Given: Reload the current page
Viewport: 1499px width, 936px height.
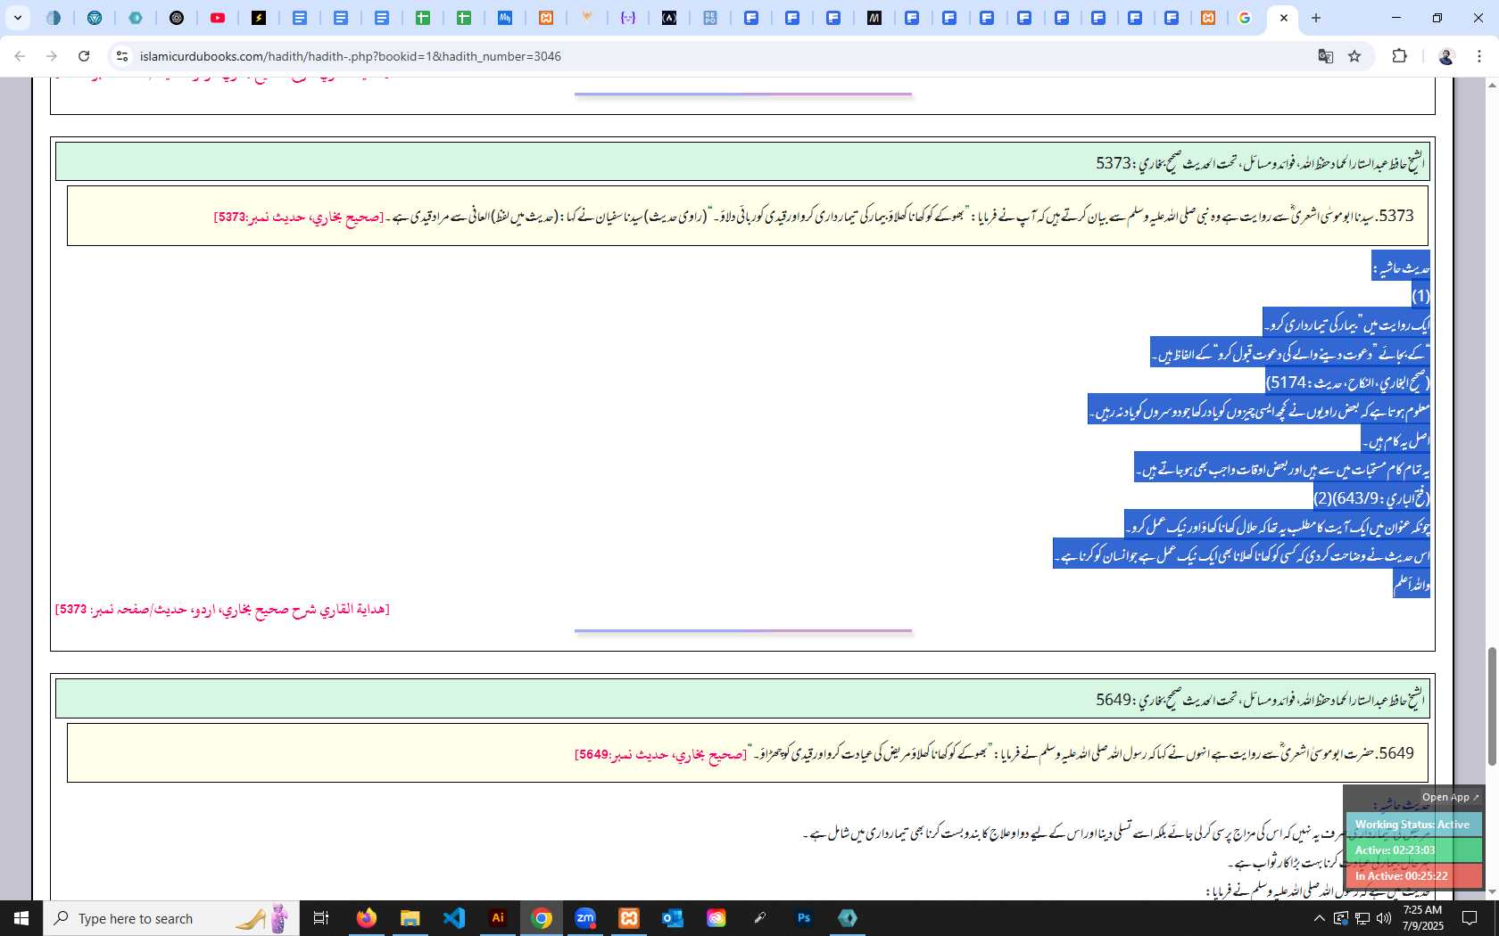Looking at the screenshot, I should 84,56.
